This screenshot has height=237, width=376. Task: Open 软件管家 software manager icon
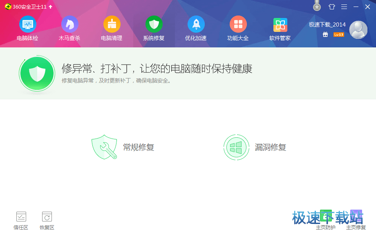[x=280, y=25]
